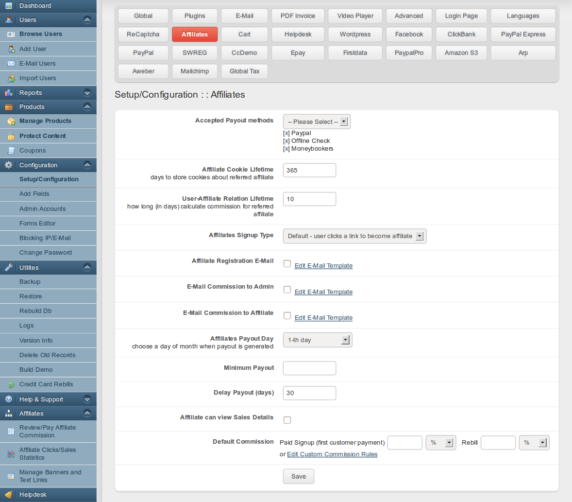Open the Global Tax tab
The height and width of the screenshot is (502, 572).
click(244, 71)
